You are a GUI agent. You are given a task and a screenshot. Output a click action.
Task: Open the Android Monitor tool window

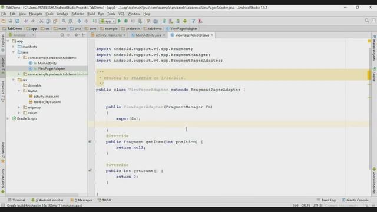click(x=47, y=200)
